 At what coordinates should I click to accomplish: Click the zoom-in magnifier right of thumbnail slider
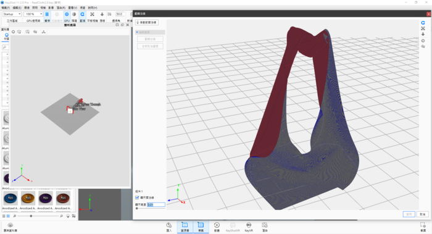point(62,216)
